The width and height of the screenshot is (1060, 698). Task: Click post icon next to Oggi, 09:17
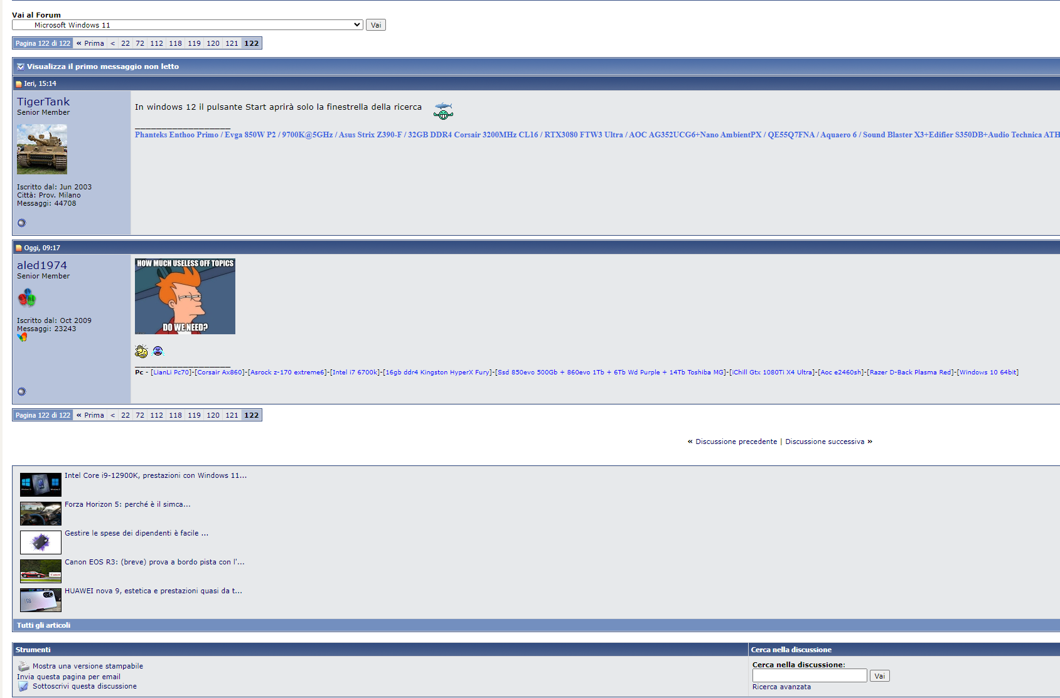click(x=19, y=248)
